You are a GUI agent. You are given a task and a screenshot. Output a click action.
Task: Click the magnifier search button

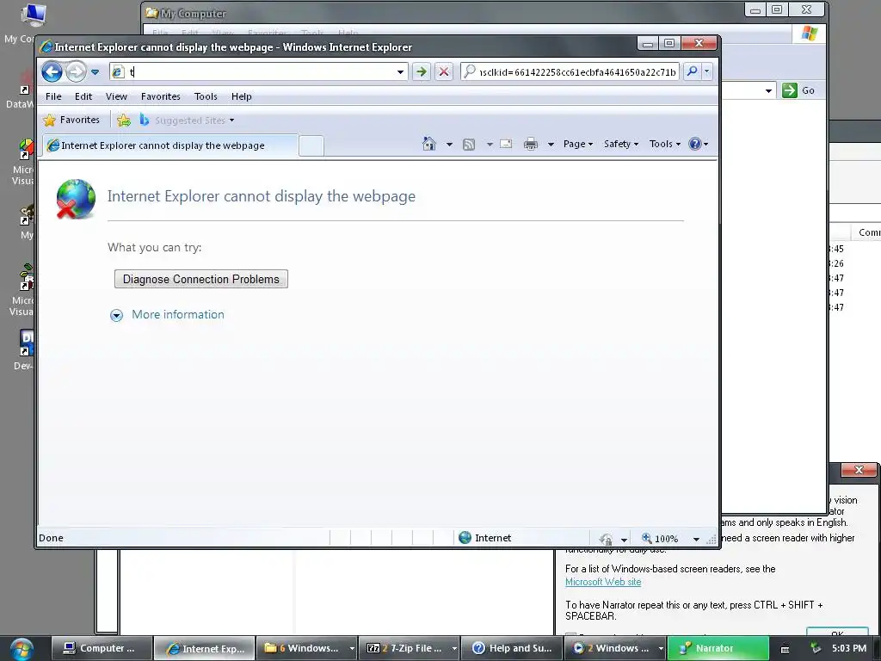[x=693, y=71]
